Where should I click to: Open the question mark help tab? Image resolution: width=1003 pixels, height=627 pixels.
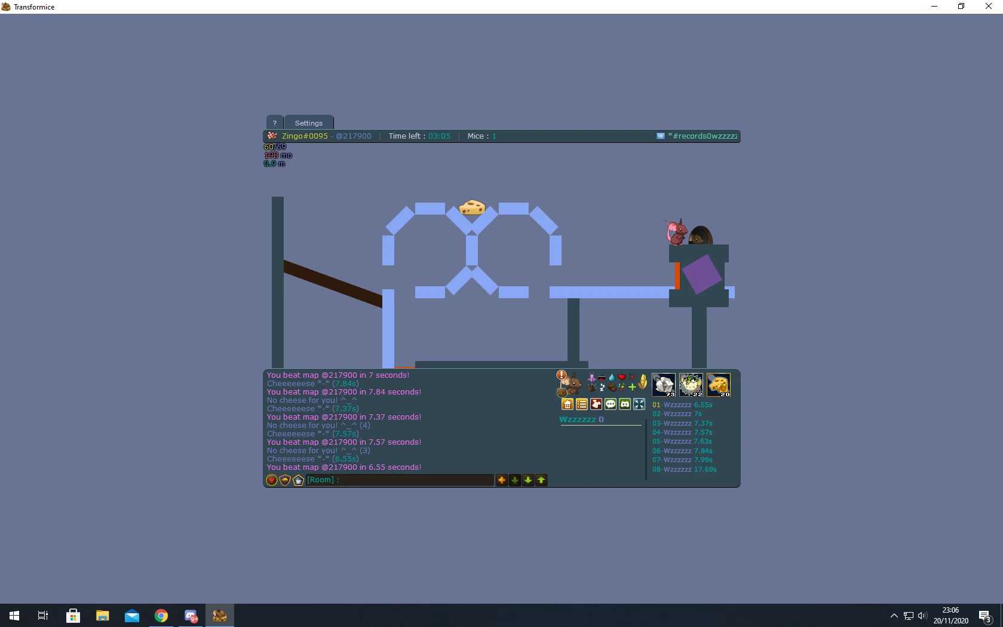[x=275, y=123]
